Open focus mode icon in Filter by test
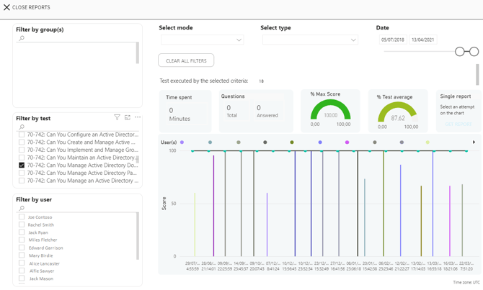 (x=128, y=117)
